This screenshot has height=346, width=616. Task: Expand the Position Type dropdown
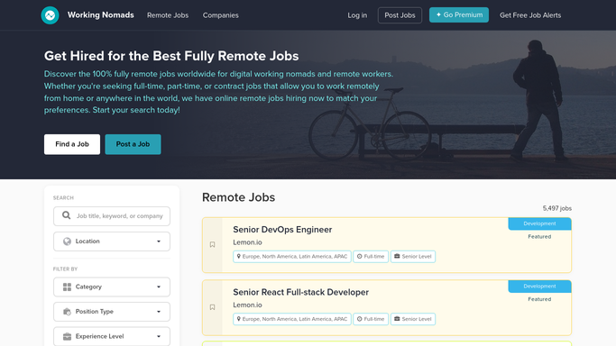point(112,312)
